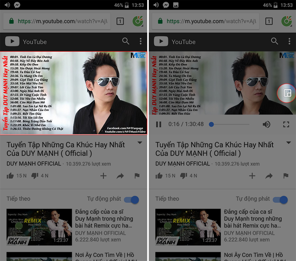
Task: Add video to playlist in right screenshot
Action: [x=252, y=176]
